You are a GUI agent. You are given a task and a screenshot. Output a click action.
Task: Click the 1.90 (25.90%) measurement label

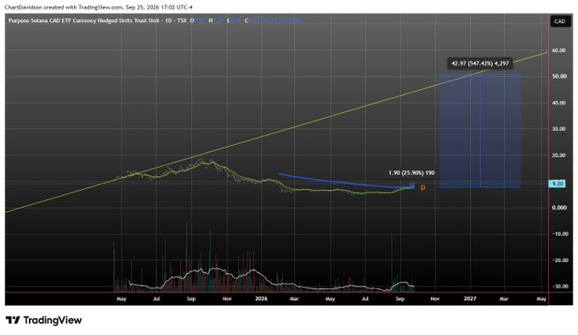(x=411, y=173)
